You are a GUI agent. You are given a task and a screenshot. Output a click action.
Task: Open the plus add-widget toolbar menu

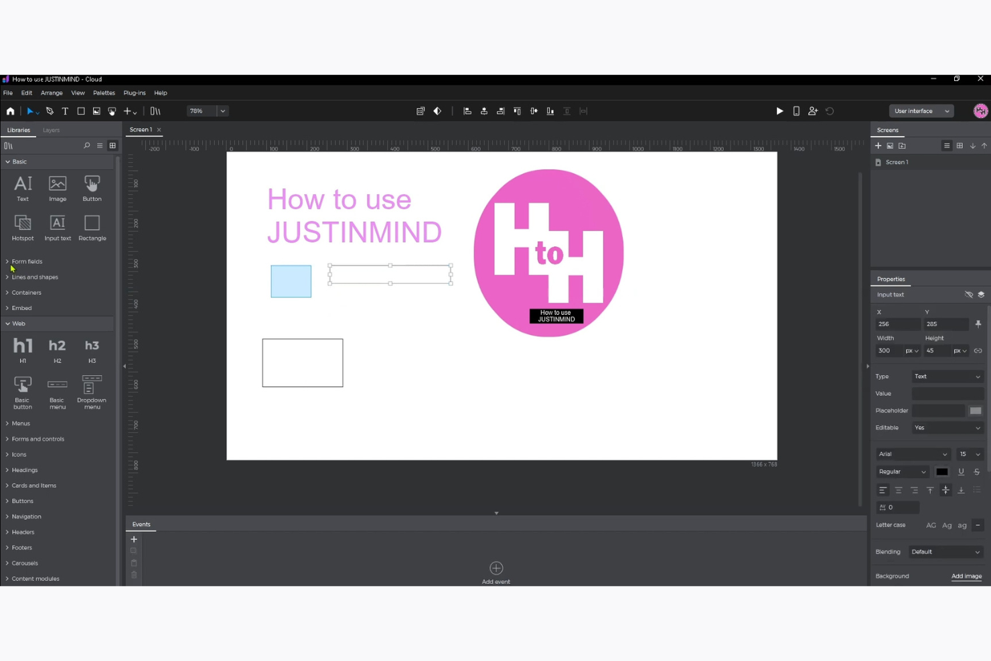(129, 111)
